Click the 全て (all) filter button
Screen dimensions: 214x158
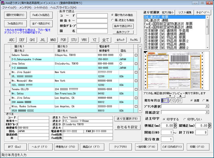[x=105, y=40]
